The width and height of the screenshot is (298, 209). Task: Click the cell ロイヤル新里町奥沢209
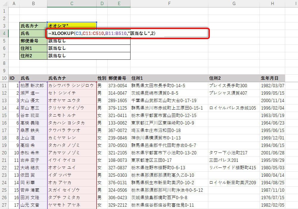[234, 183]
